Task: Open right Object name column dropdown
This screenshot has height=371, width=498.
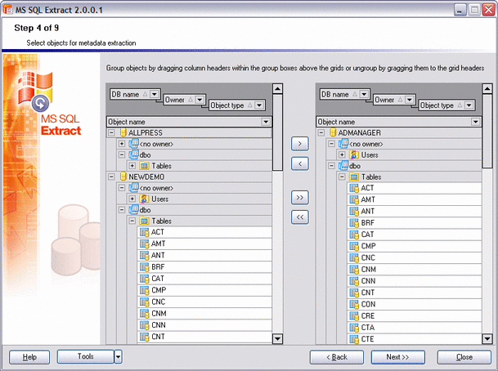Action: (475, 122)
